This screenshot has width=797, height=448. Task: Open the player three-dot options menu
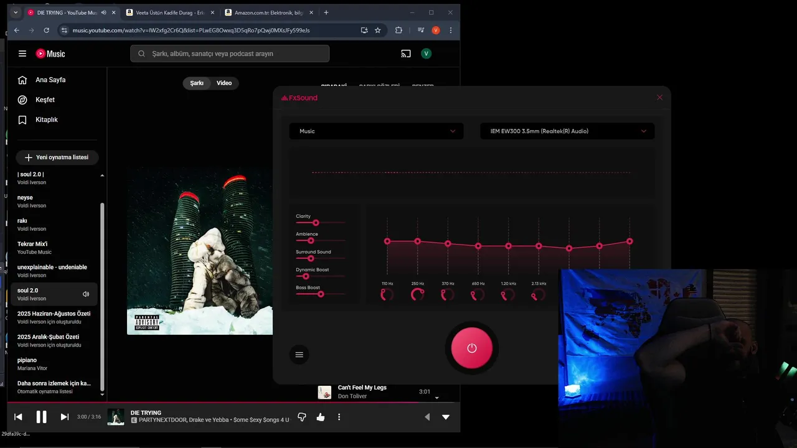point(339,417)
